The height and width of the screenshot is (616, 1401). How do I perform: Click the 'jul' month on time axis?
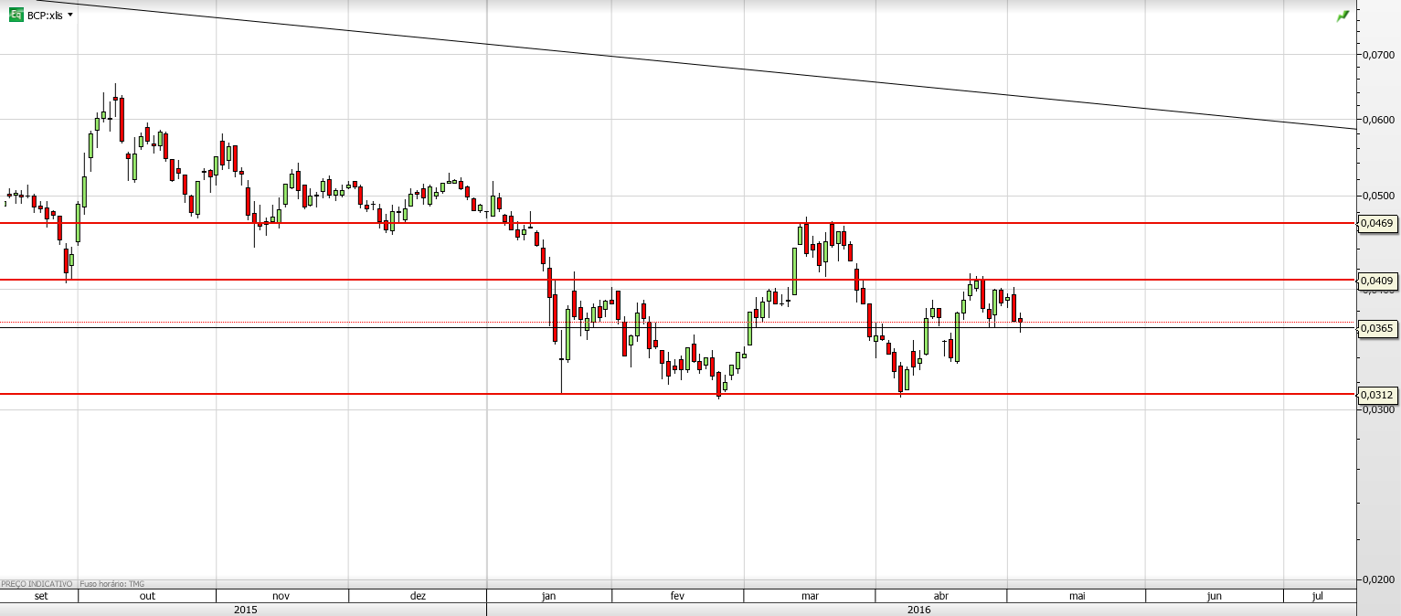pyautogui.click(x=1318, y=596)
